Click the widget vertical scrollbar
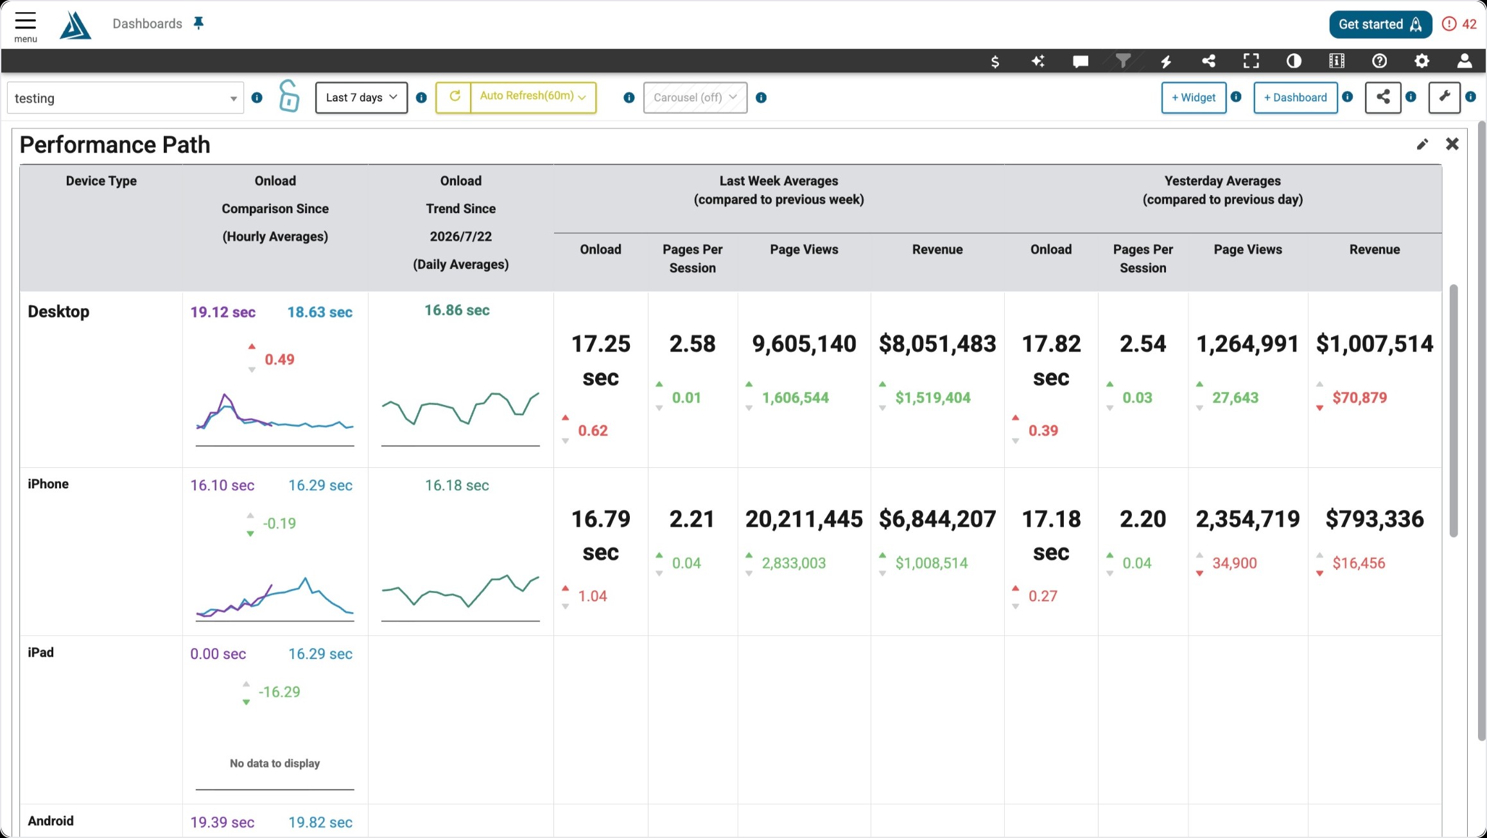This screenshot has width=1487, height=838. (1454, 411)
